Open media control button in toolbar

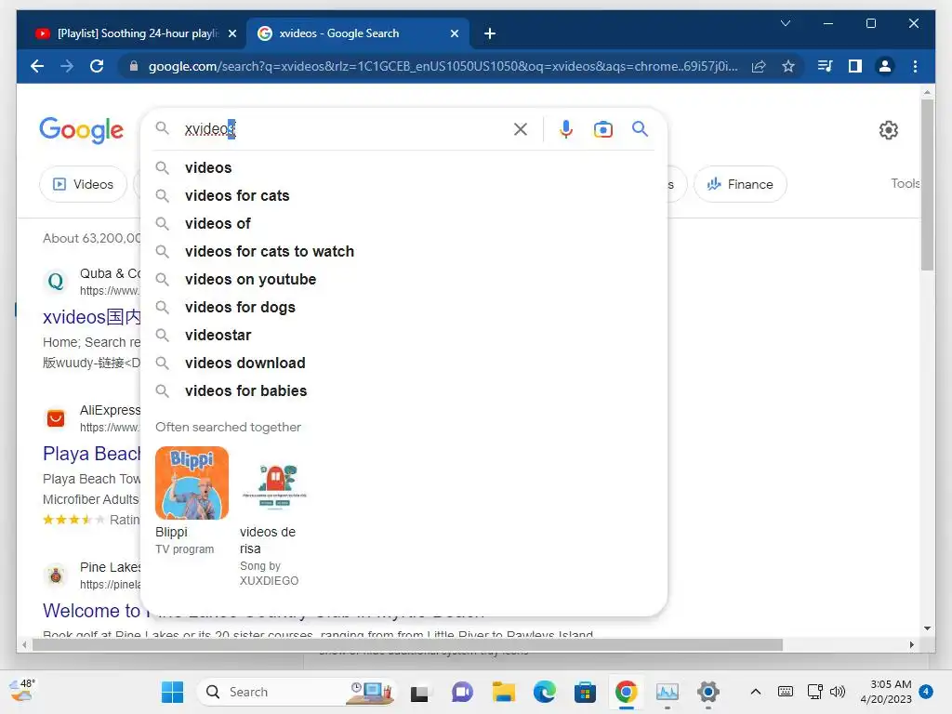click(825, 66)
